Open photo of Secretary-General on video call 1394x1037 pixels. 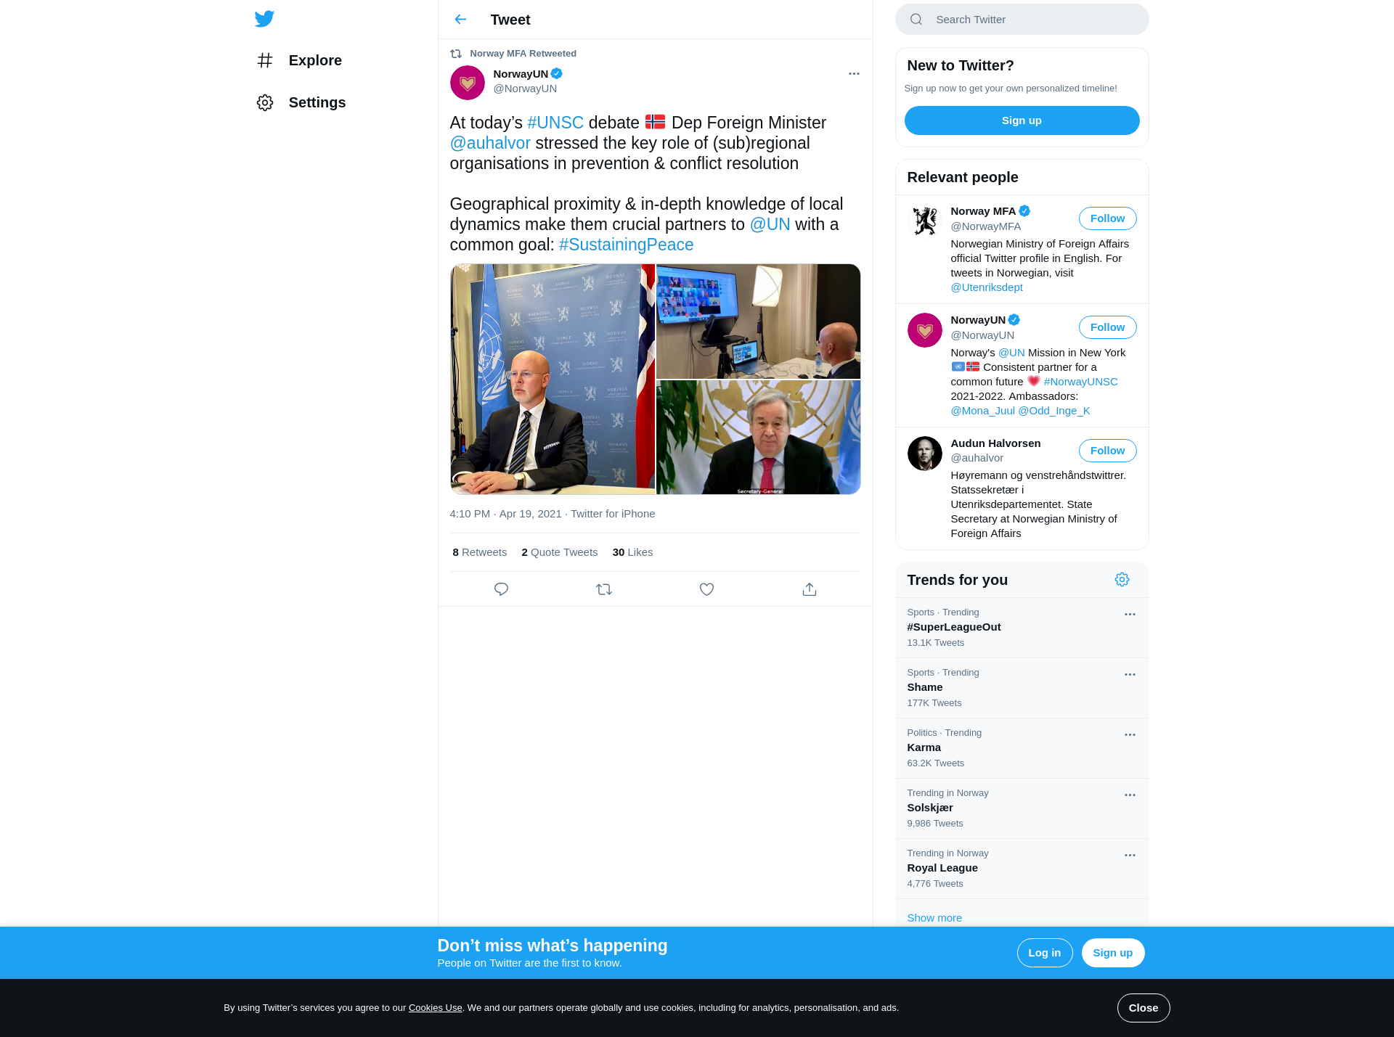coord(758,438)
